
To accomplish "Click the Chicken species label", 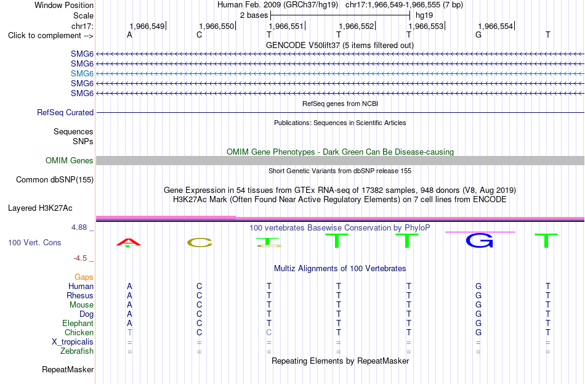I will 79,332.
